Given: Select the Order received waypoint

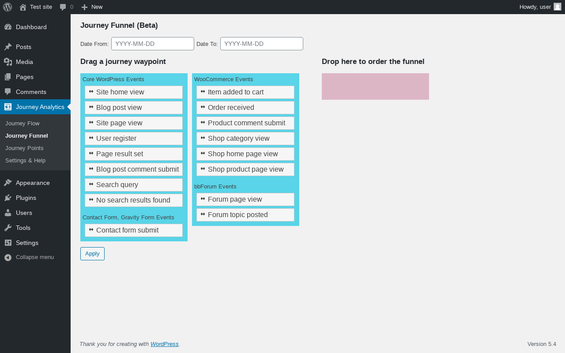Looking at the screenshot, I should [245, 108].
